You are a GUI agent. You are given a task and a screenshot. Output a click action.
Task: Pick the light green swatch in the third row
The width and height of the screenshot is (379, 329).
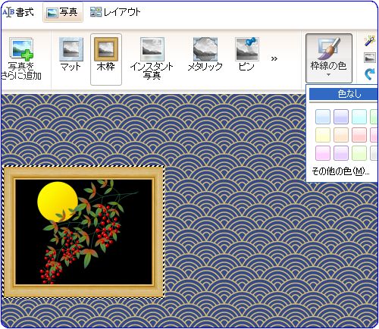359,153
